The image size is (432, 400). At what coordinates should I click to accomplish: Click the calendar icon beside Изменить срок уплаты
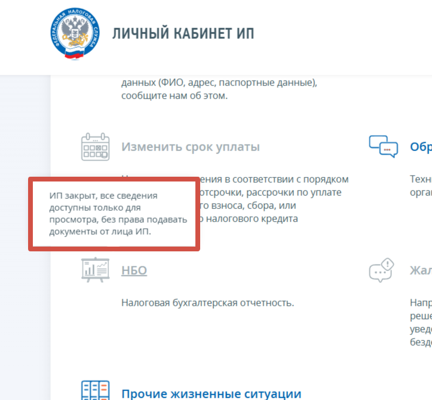[x=96, y=147]
